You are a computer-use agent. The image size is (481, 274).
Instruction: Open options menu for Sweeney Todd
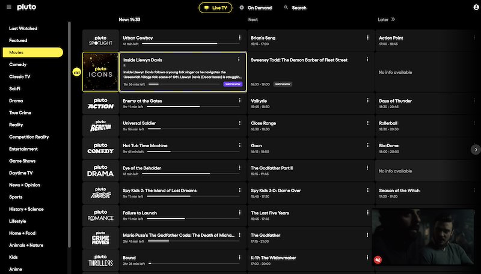tap(367, 59)
